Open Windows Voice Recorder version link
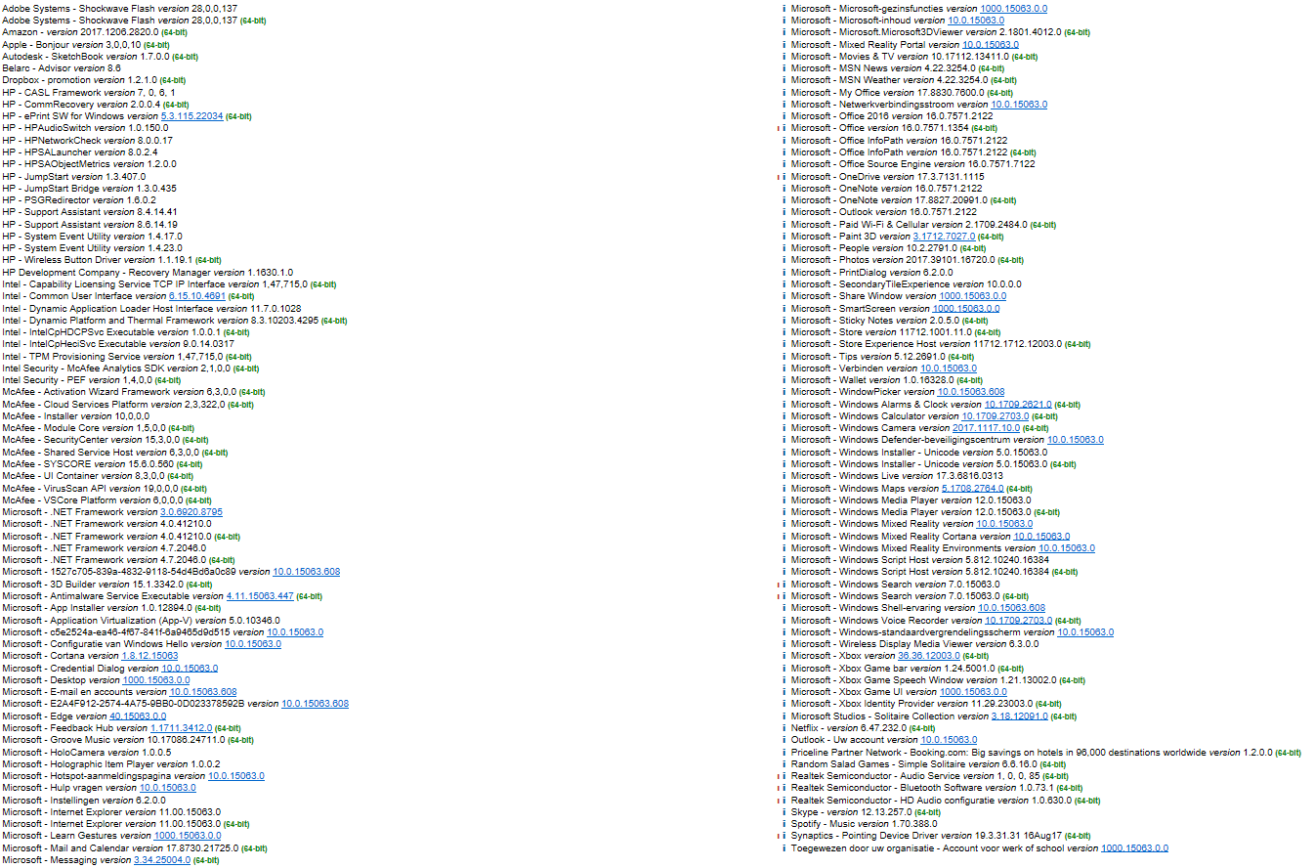Image resolution: width=1314 pixels, height=868 pixels. coord(1019,621)
